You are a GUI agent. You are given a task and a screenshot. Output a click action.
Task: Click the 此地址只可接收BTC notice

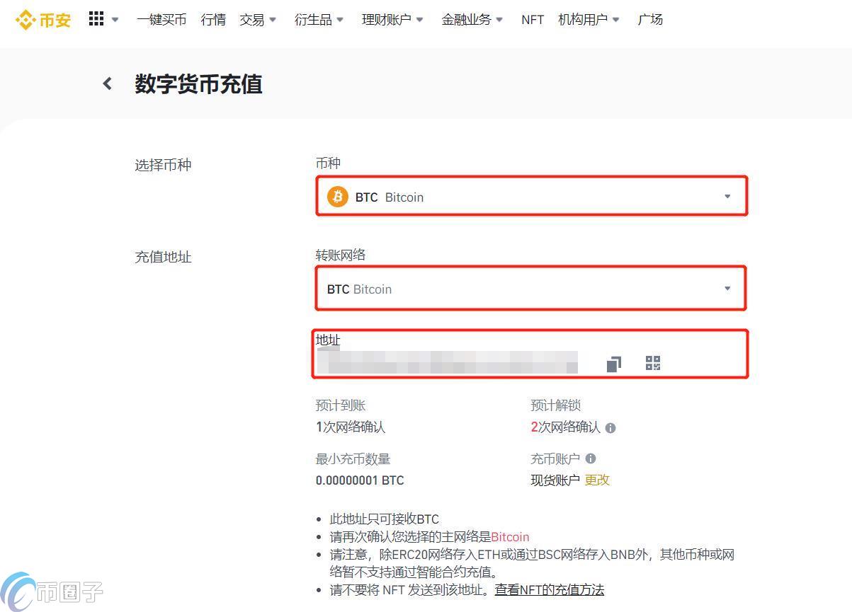[x=385, y=519]
